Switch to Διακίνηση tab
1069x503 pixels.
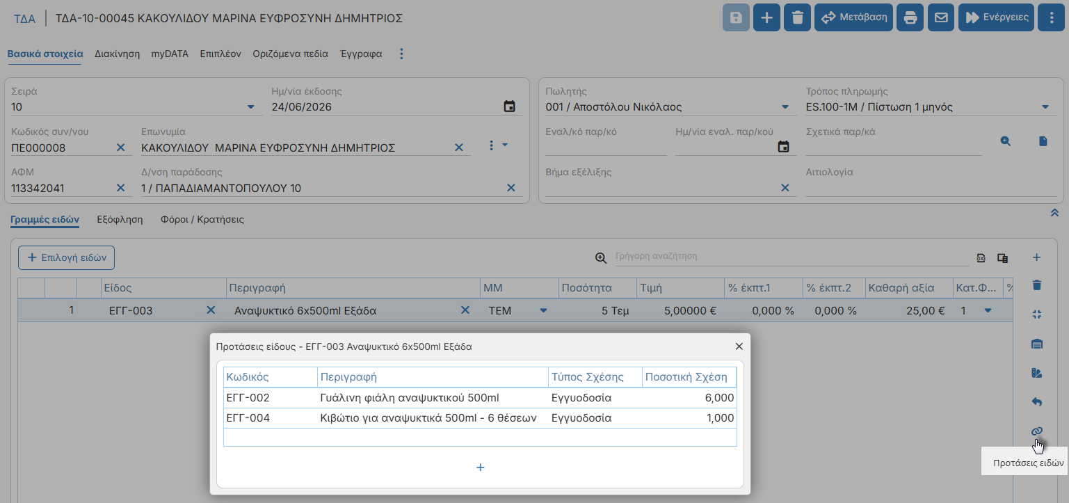(x=117, y=54)
